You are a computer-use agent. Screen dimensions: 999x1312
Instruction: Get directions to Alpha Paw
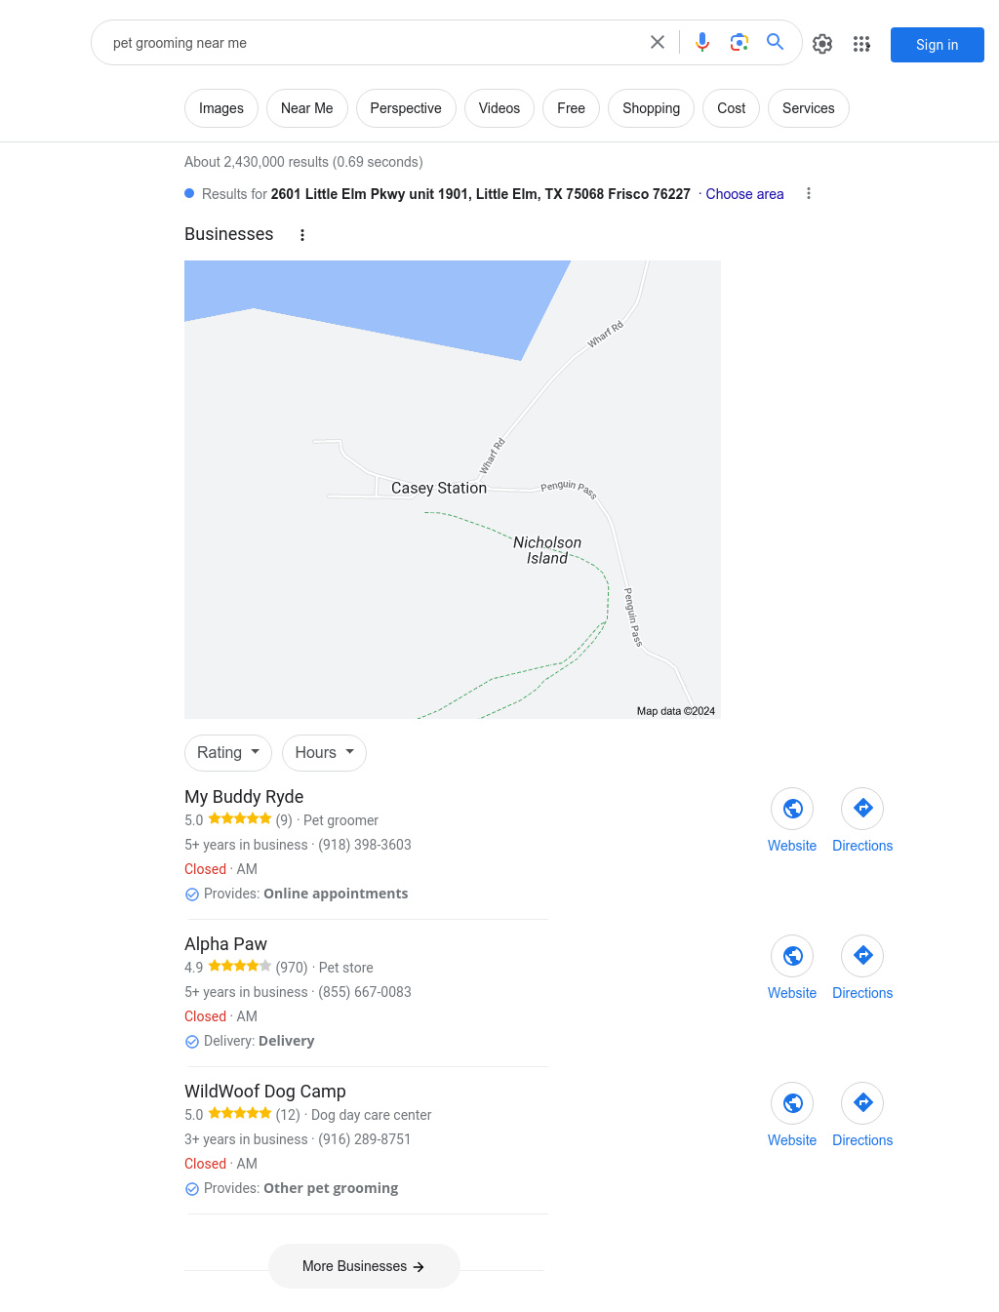tap(862, 956)
